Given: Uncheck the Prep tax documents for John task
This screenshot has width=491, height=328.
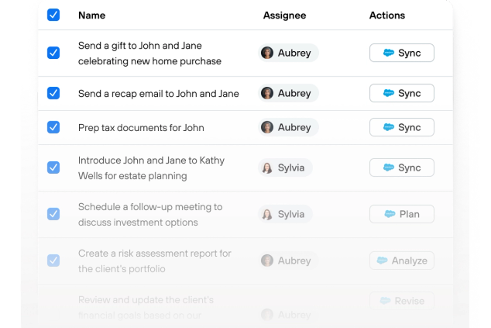Looking at the screenshot, I should coord(53,127).
